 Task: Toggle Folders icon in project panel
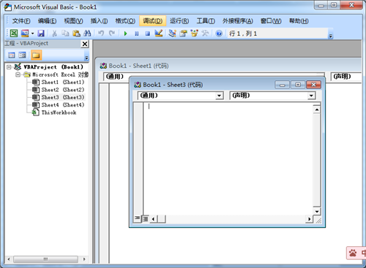tap(36, 55)
